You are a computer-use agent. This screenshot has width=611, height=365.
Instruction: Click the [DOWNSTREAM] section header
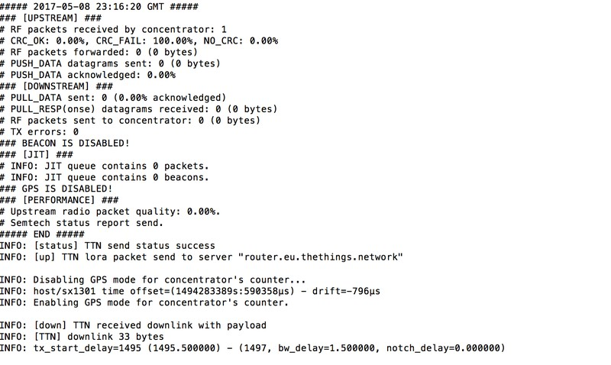pyautogui.click(x=57, y=86)
